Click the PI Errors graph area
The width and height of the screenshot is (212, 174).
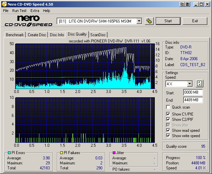pyautogui.click(x=85, y=66)
